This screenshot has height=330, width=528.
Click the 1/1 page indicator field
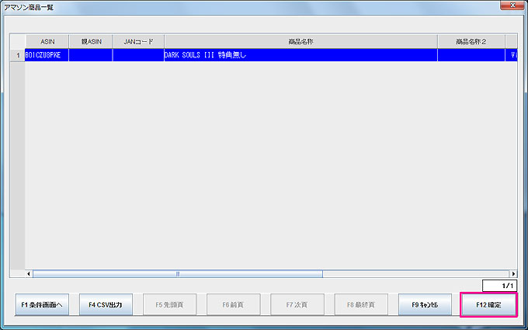pyautogui.click(x=499, y=286)
